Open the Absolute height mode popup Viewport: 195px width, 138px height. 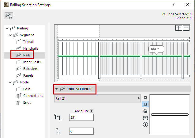click(92, 111)
